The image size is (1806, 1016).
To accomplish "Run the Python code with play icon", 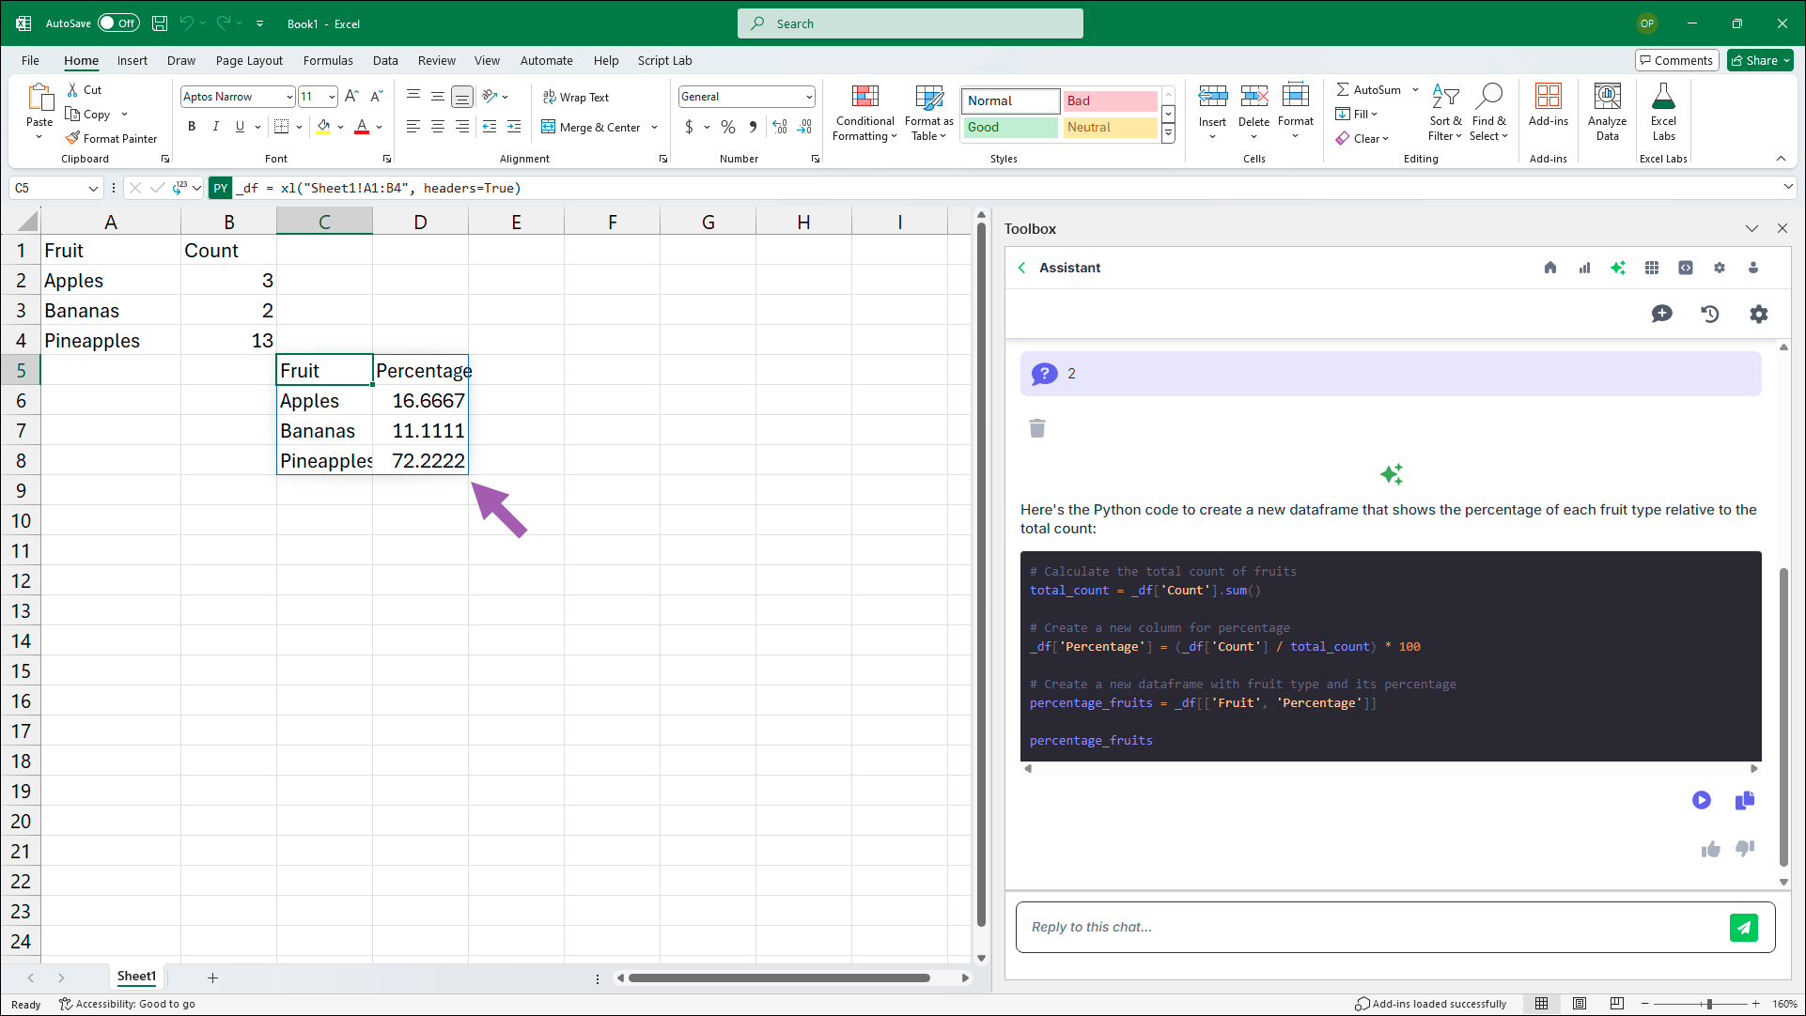I will tap(1701, 800).
